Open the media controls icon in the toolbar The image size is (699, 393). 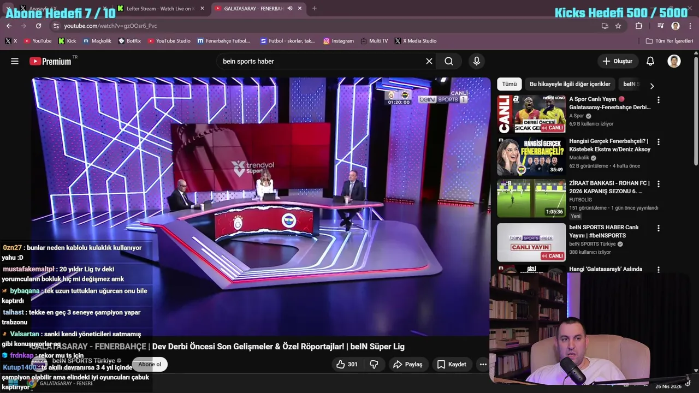[661, 26]
